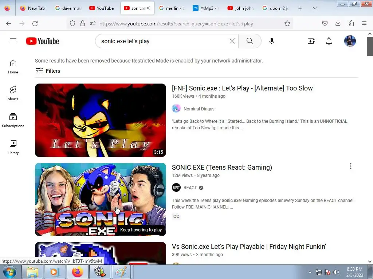This screenshot has width=373, height=279.
Task: Open Subscriptions in sidebar
Action: click(13, 121)
